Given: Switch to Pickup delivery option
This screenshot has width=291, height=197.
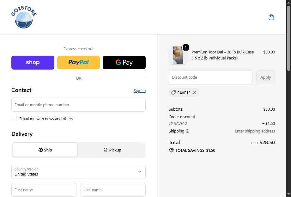Looking at the screenshot, I should pos(112,150).
